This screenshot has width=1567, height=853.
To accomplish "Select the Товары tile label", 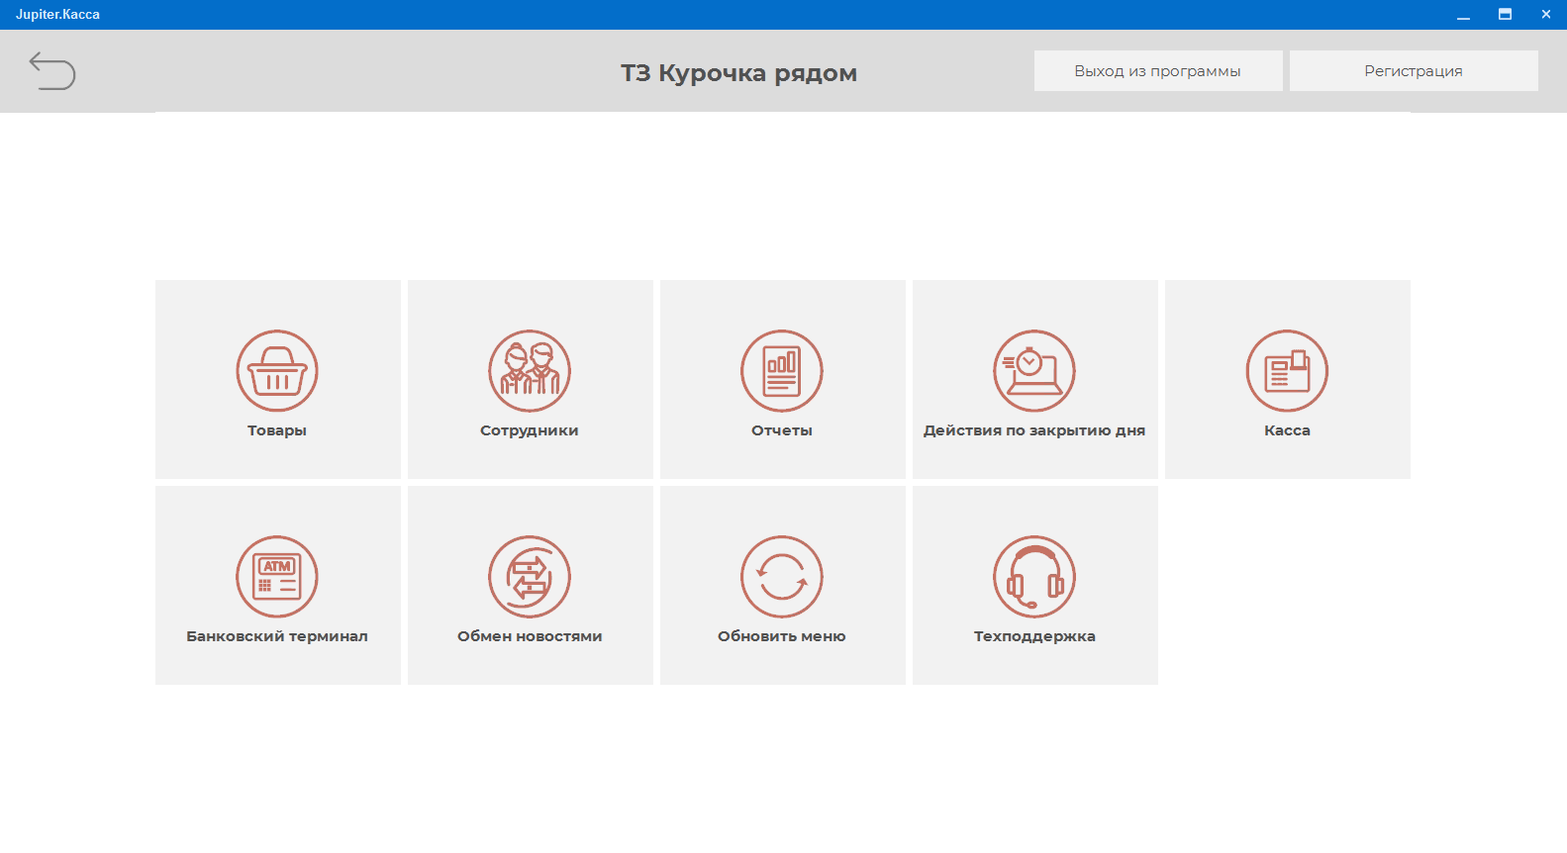I will click(x=277, y=430).
